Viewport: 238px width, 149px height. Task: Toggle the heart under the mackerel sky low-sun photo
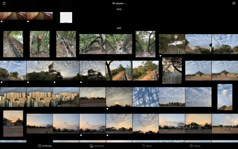pyautogui.click(x=107, y=109)
